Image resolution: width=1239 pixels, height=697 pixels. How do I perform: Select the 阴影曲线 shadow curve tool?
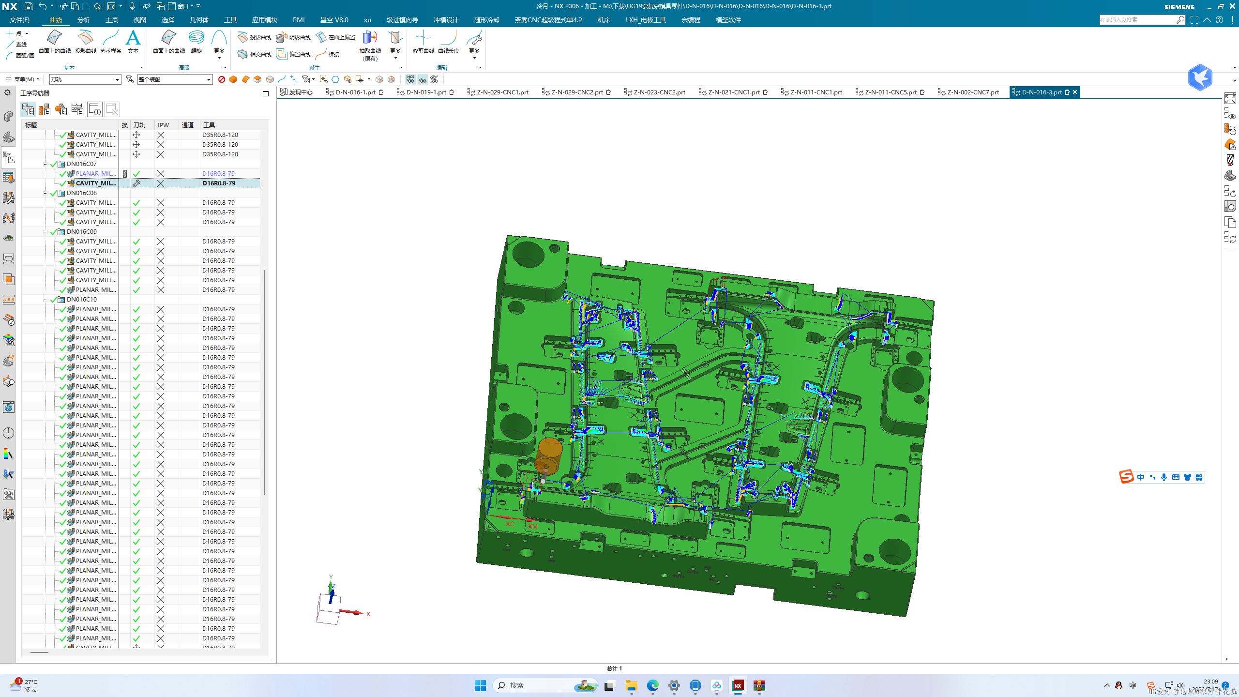click(294, 37)
